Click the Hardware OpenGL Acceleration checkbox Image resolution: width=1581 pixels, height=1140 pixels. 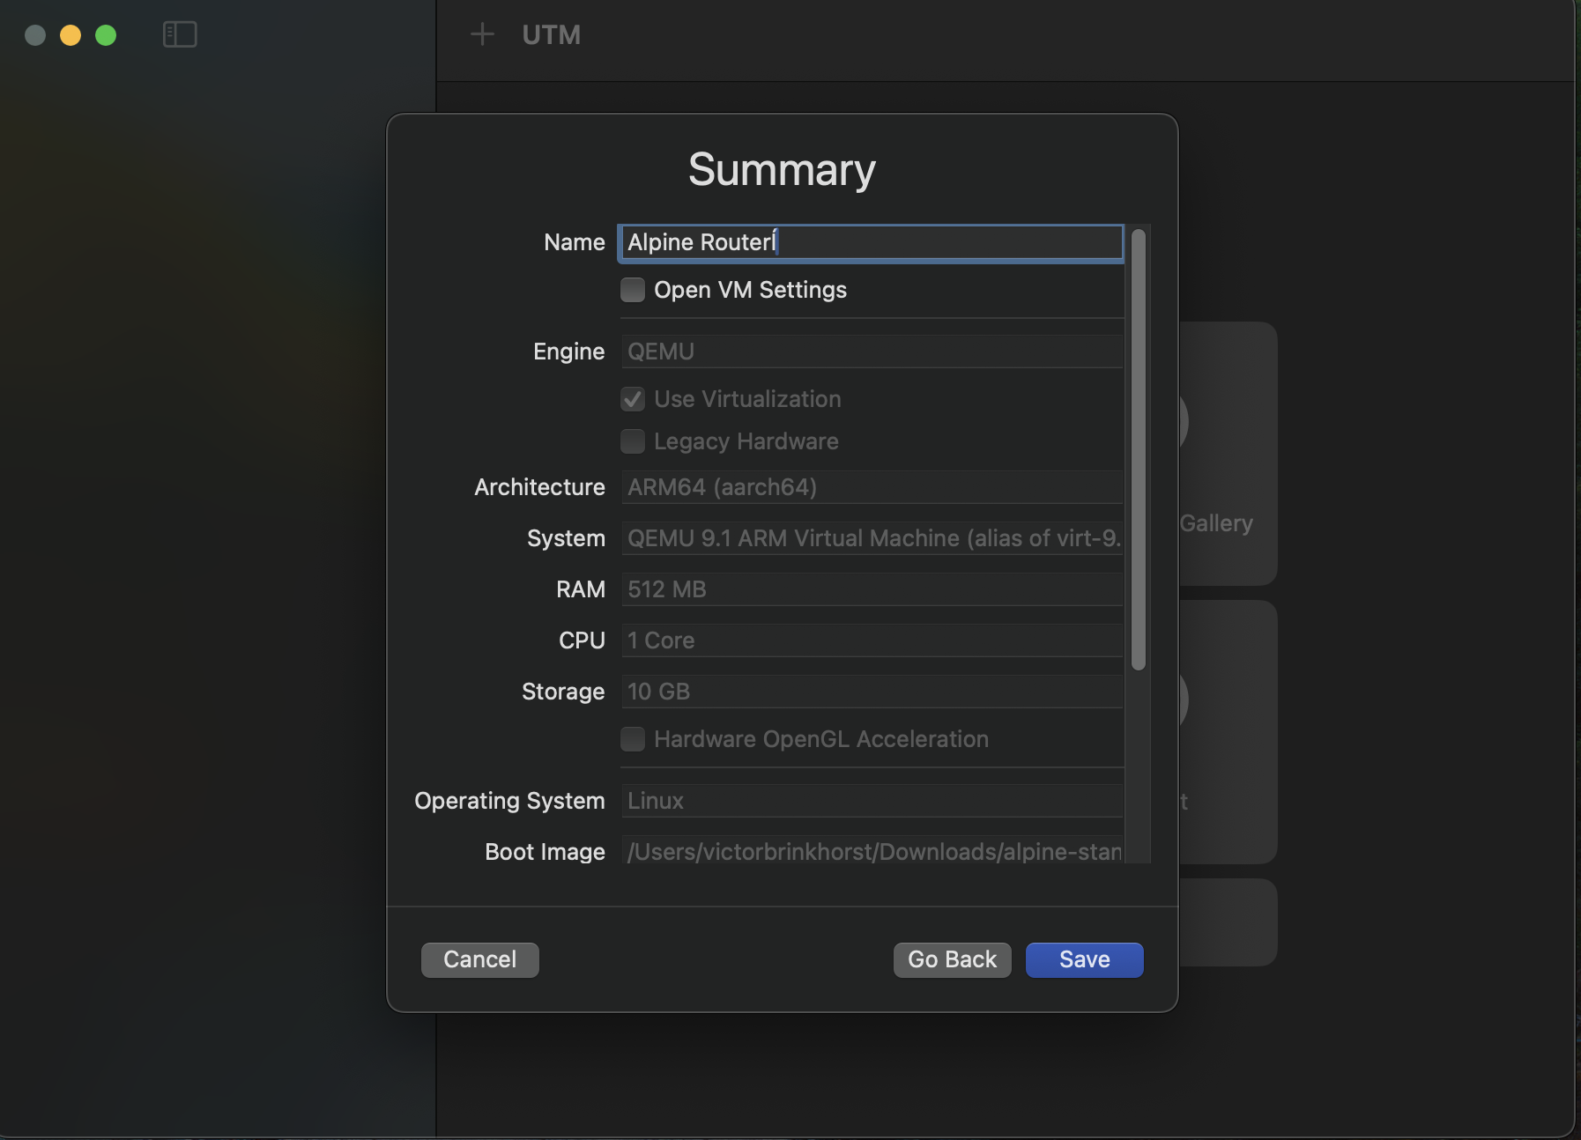[633, 739]
